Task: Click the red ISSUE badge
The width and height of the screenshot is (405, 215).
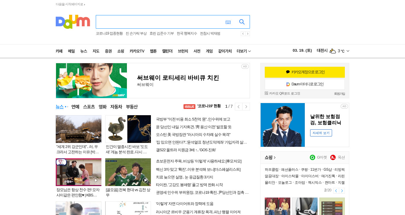Action: 189,107
